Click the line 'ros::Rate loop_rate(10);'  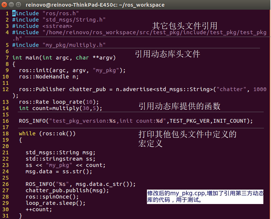(x=59, y=102)
